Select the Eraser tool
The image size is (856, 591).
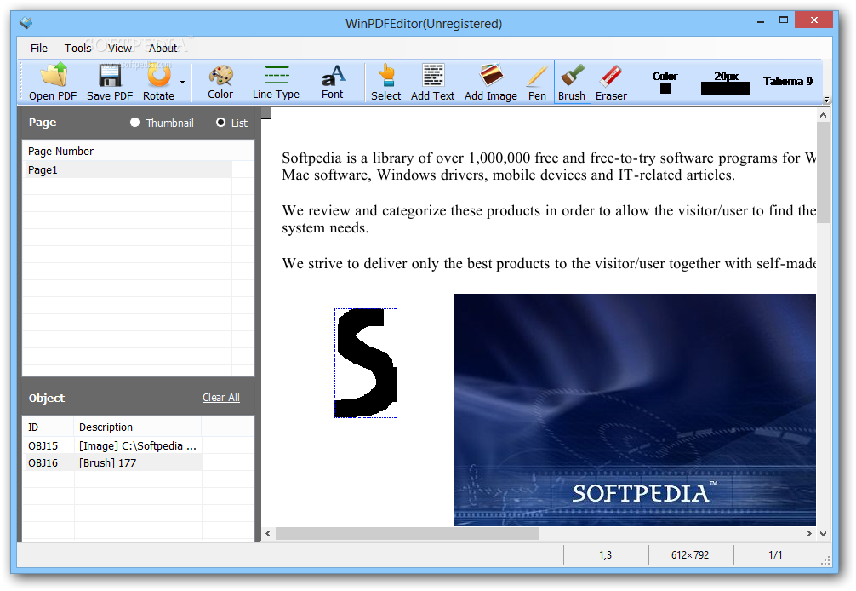(x=611, y=82)
